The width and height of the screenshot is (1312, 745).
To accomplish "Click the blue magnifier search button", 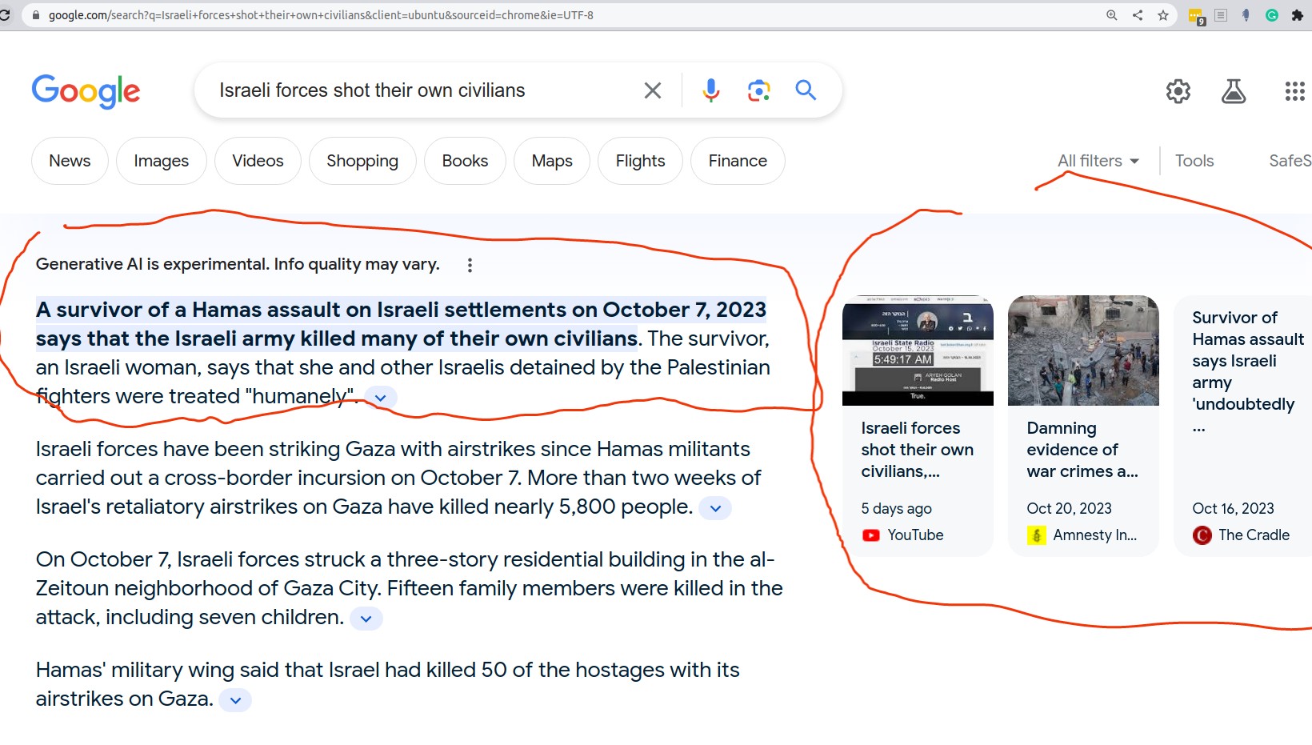I will tap(806, 90).
